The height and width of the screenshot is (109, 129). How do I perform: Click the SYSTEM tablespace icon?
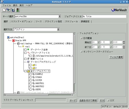[x=33, y=80]
